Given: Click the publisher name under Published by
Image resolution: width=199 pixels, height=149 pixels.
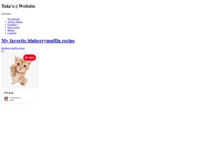Looking at the screenshot, I should tap(12, 100).
